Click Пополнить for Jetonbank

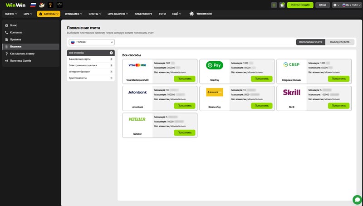[185, 106]
